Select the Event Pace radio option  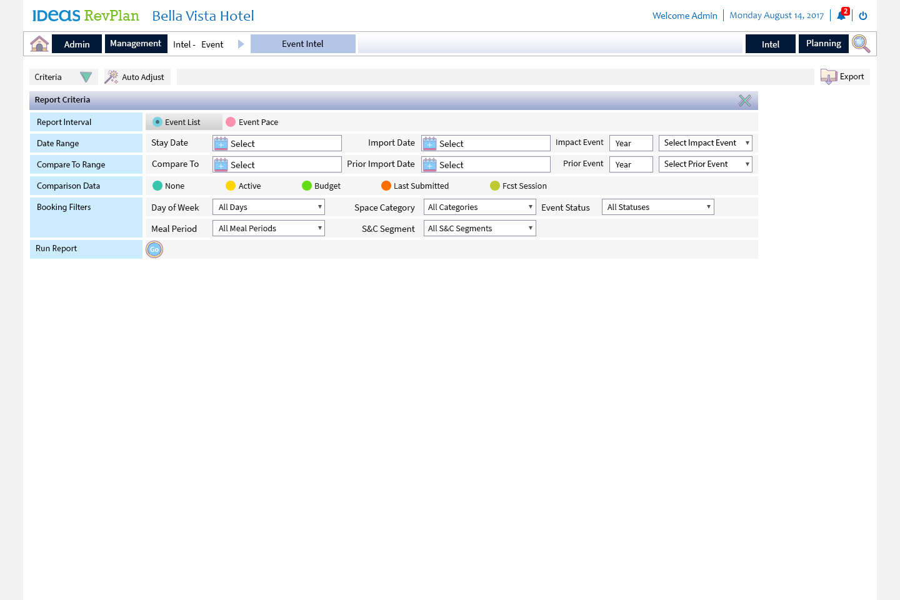[x=231, y=122]
